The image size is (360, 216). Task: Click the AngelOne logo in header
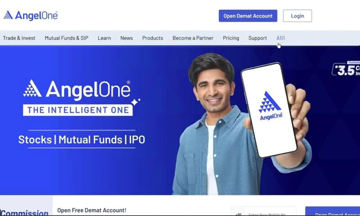tap(31, 15)
